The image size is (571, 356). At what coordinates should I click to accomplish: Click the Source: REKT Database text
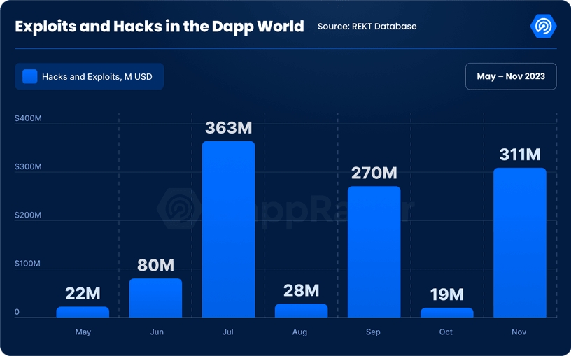(x=367, y=27)
